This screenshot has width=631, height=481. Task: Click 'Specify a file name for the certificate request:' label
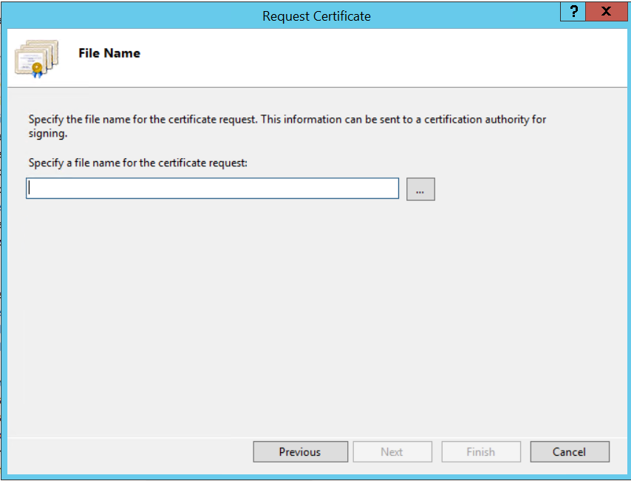pos(137,163)
